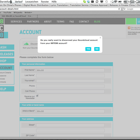Open Invoices in sidebar submenu
Screen dimensions: 140x140
[3, 79]
